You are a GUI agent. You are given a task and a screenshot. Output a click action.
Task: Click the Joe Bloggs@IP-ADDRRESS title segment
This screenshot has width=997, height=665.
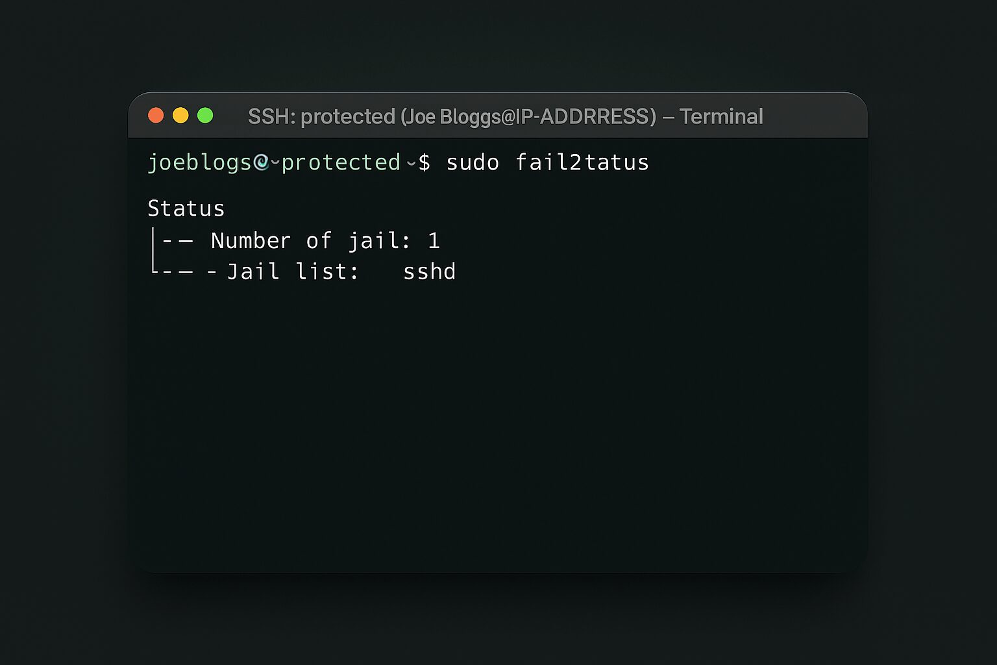pos(529,116)
